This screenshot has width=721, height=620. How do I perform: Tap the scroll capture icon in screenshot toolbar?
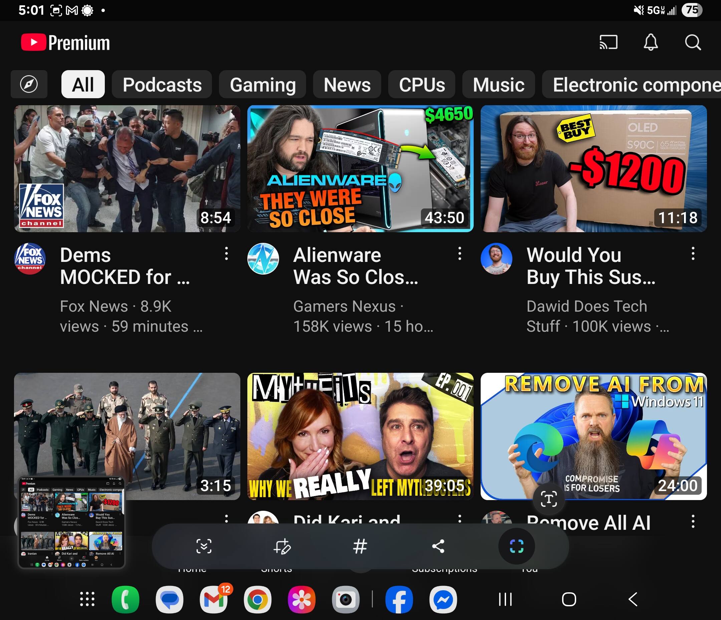click(x=204, y=546)
